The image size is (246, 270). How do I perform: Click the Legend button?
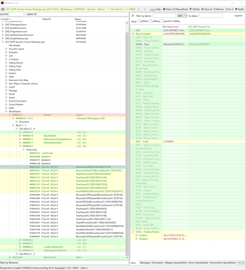coord(238,16)
